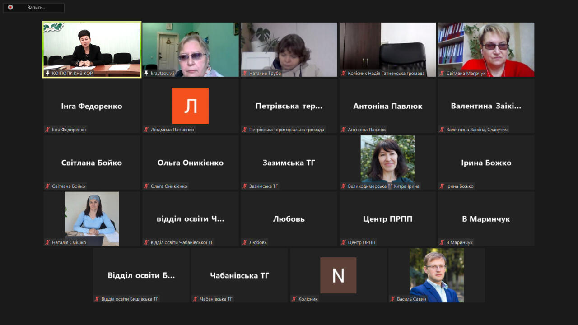Click the large 'Ольга Оникієнко' tile name
578x325 pixels.
pyautogui.click(x=191, y=163)
